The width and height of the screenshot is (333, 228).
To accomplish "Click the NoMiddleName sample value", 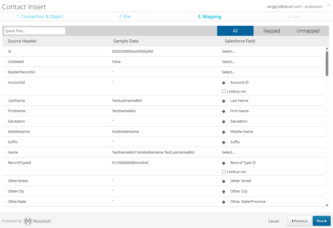I will point(125,131).
